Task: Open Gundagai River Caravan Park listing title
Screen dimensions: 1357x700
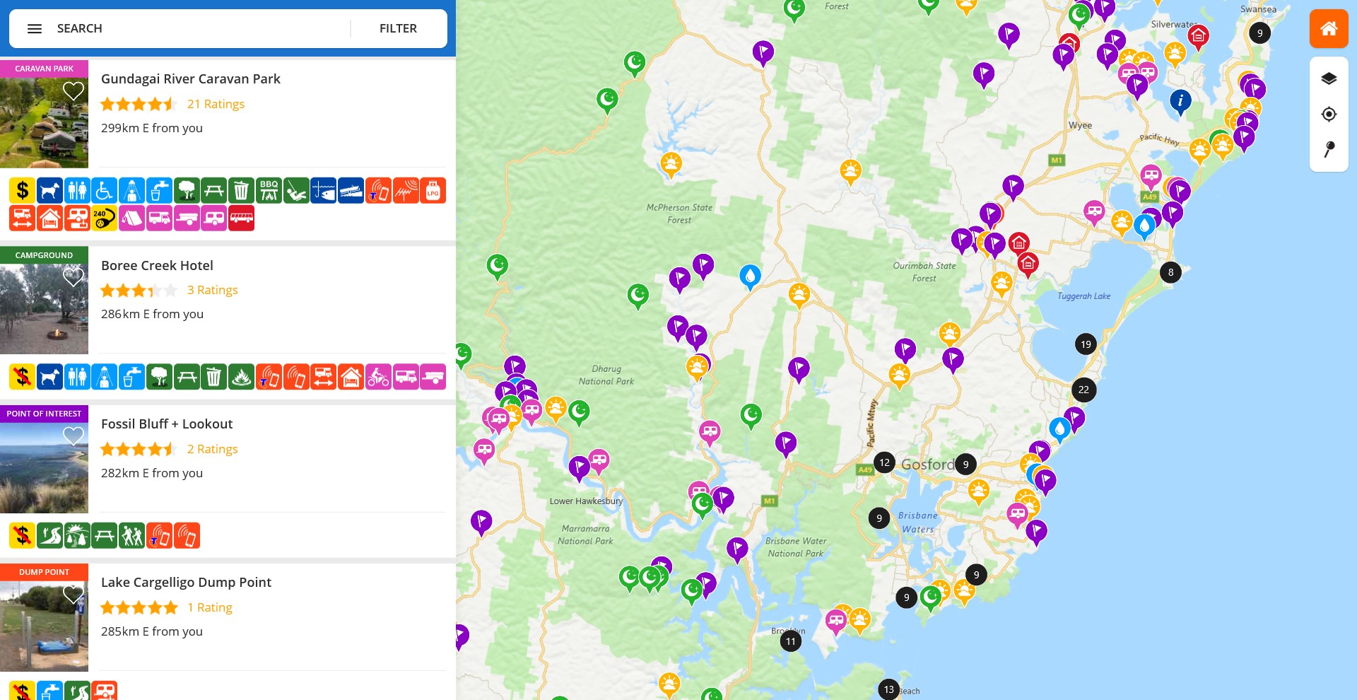Action: pyautogui.click(x=191, y=78)
